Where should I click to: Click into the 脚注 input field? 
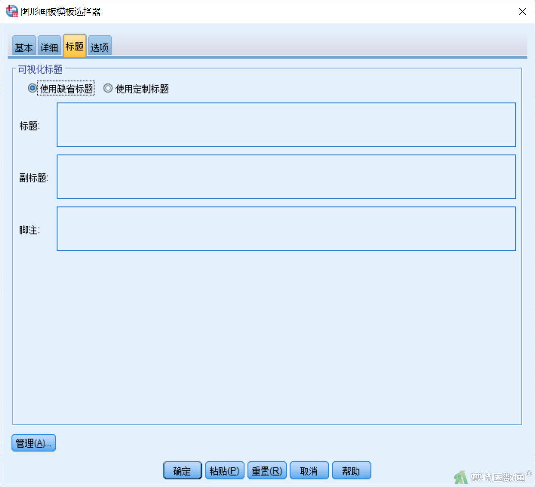pyautogui.click(x=286, y=229)
